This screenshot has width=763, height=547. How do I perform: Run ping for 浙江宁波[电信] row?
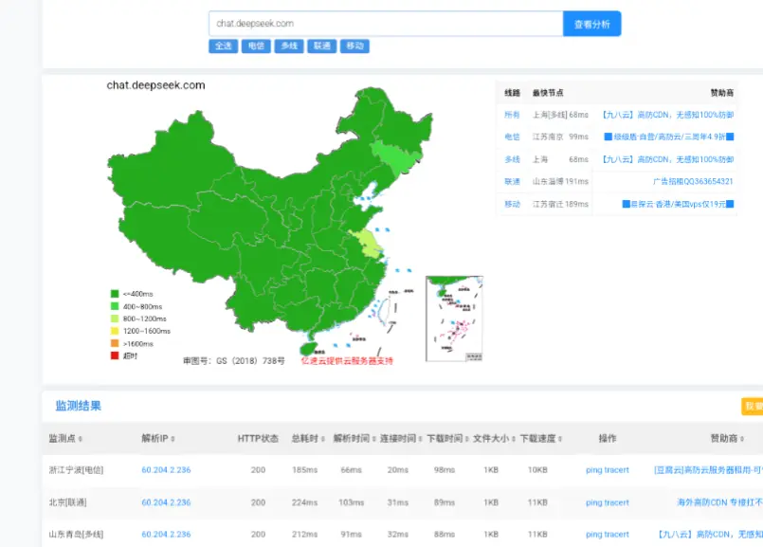tap(593, 470)
